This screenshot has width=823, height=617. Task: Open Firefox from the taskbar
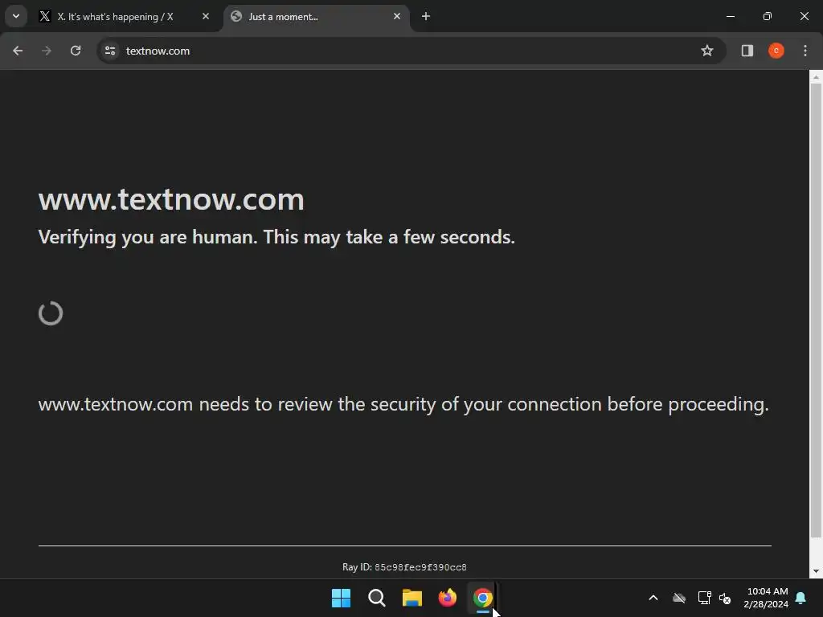click(447, 598)
